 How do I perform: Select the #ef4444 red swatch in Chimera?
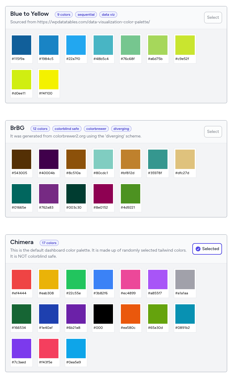coord(21,279)
